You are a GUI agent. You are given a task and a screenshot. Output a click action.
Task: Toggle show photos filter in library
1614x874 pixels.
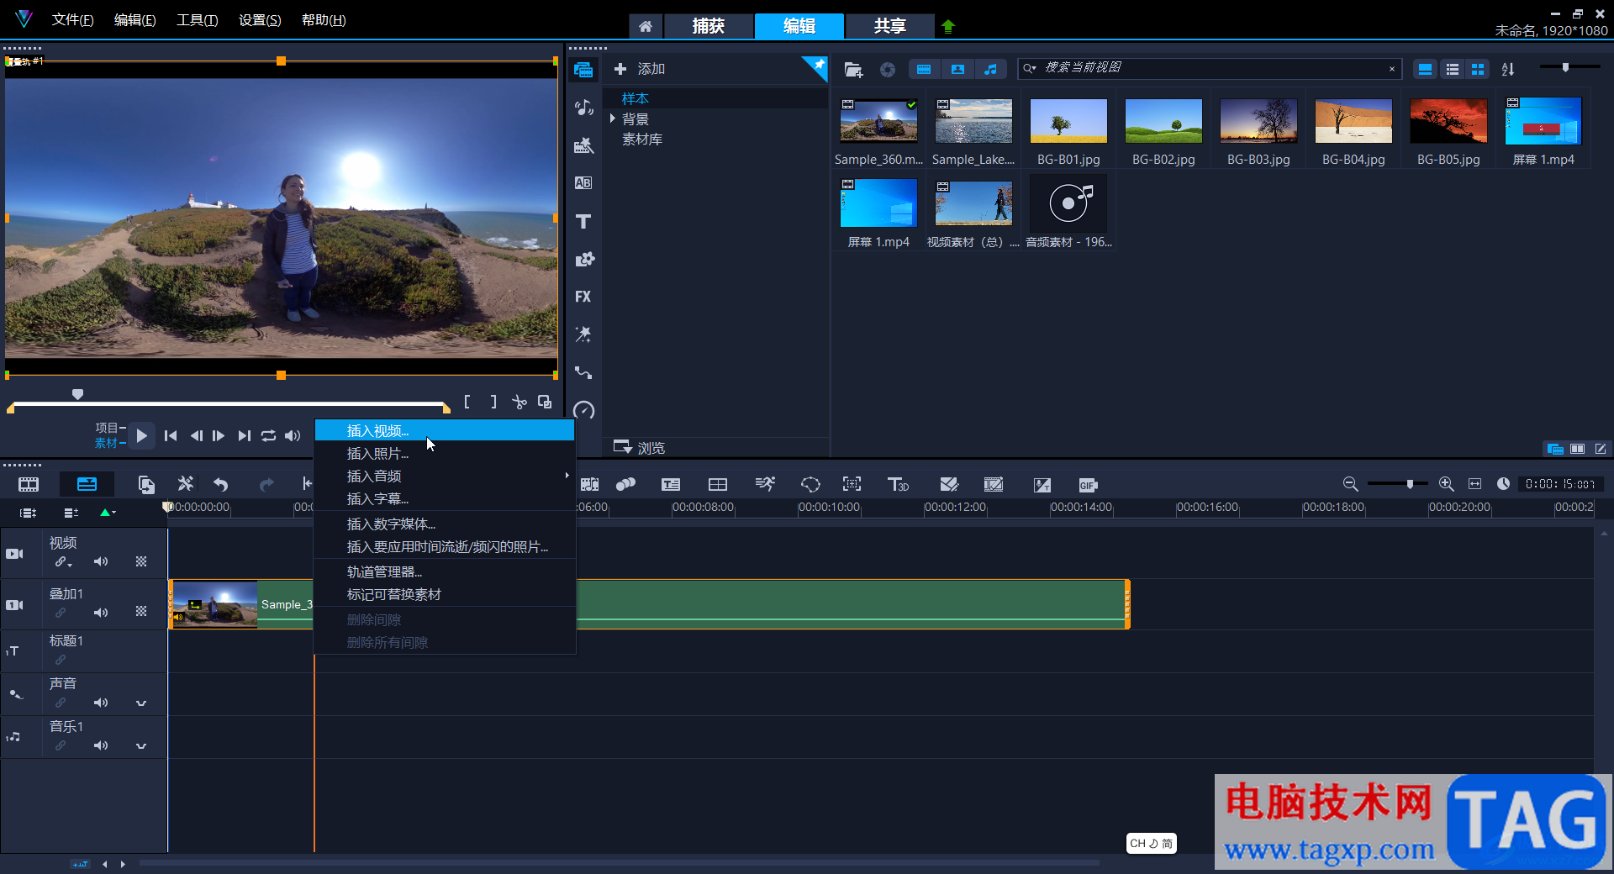[x=957, y=69]
